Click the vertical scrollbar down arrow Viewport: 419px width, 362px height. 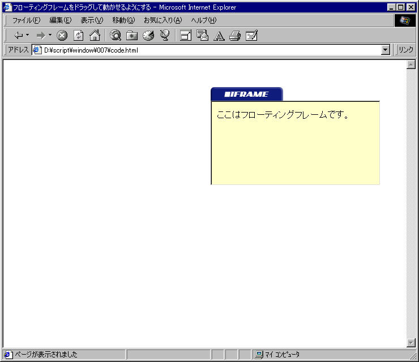(x=411, y=343)
